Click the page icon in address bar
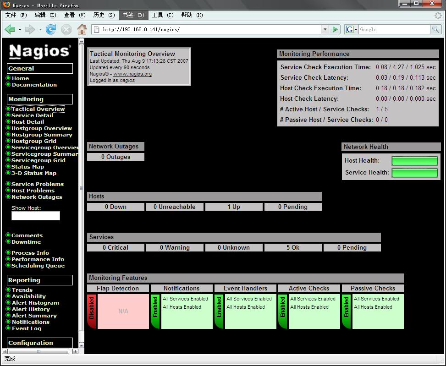 (97, 29)
